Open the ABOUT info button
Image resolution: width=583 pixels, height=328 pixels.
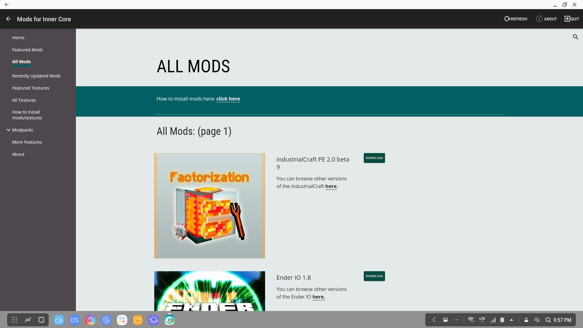tap(546, 19)
